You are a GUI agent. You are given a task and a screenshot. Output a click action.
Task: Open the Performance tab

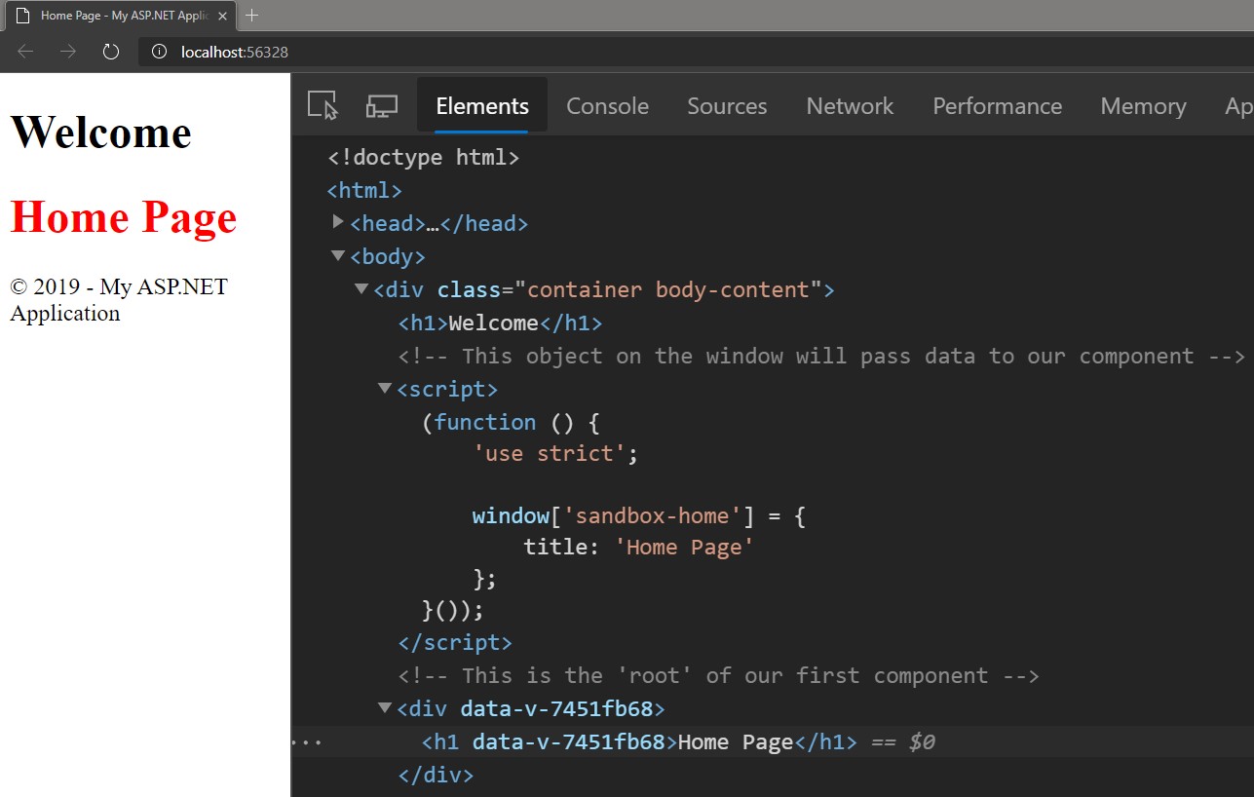997,105
